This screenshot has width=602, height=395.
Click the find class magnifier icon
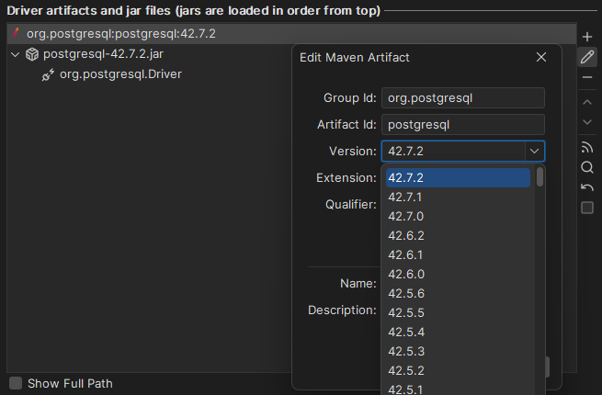tap(587, 167)
